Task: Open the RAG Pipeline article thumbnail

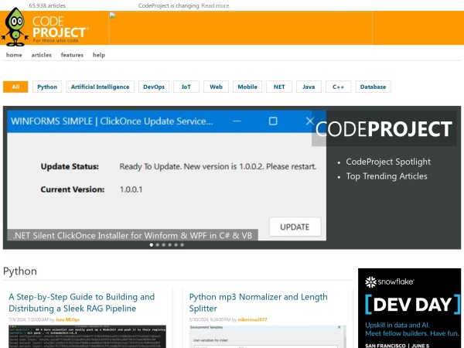Action: (x=87, y=336)
